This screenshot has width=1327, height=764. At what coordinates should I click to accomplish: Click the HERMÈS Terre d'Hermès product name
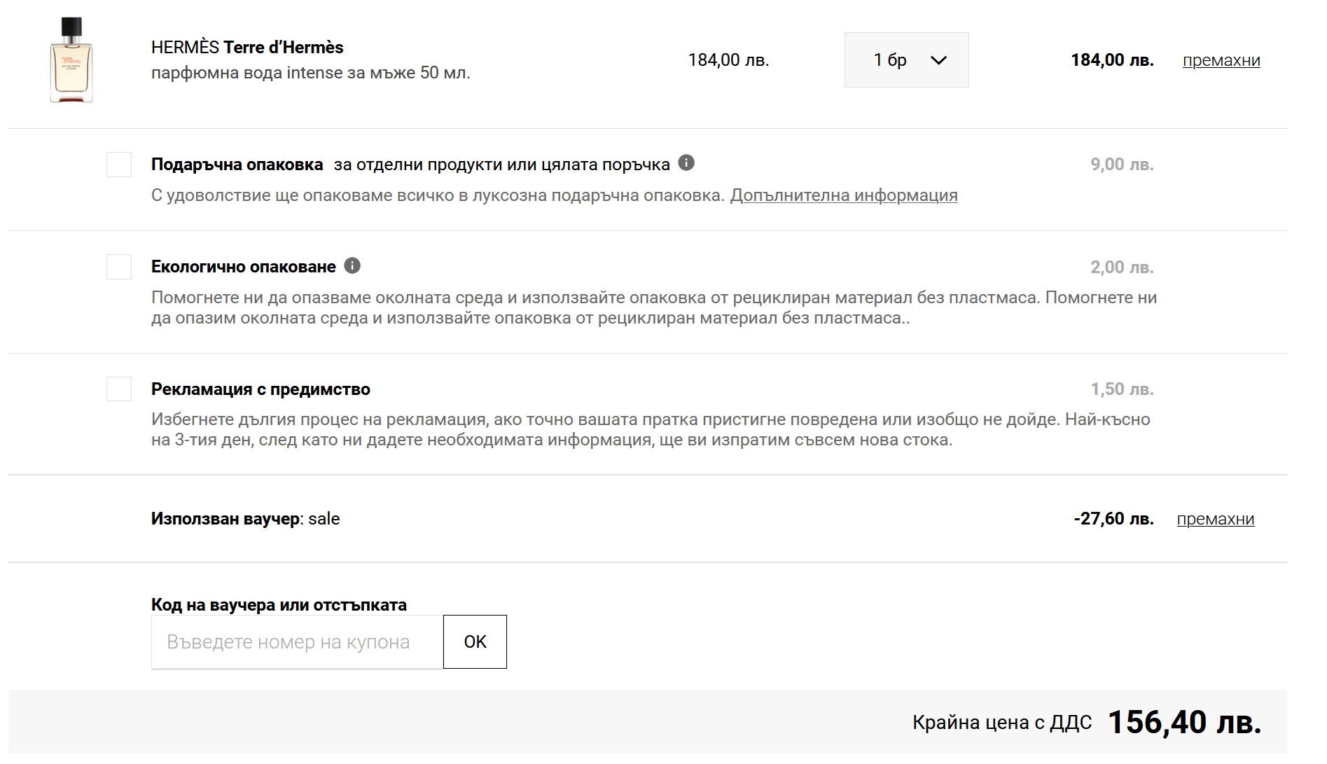247,48
